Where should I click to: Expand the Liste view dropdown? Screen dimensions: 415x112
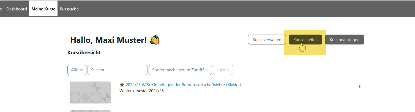click(x=223, y=70)
